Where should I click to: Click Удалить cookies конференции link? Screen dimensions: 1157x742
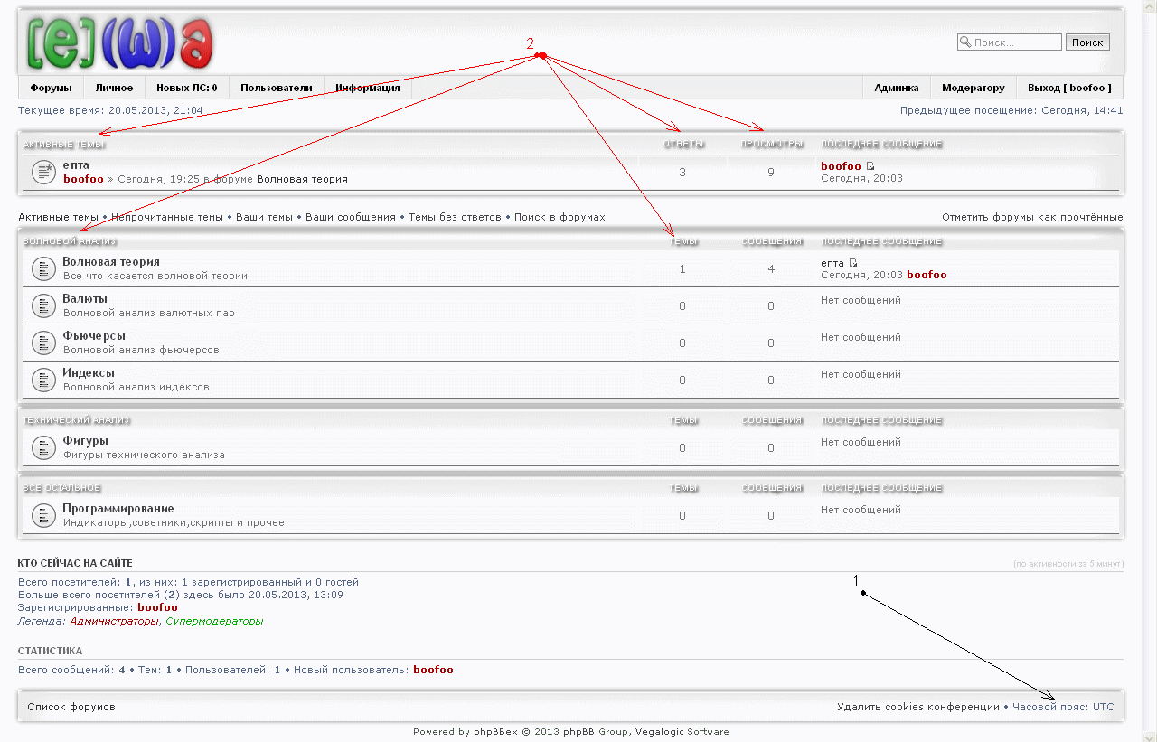(x=917, y=707)
